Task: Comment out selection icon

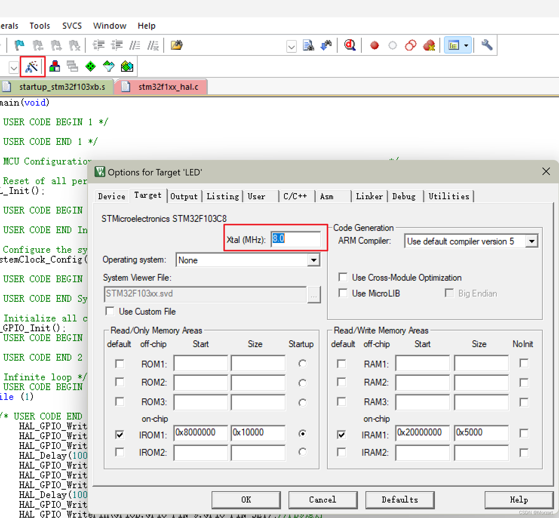Action: tap(135, 45)
